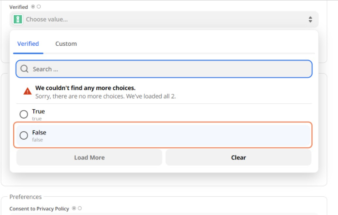Click the magnifier icon in the search box
This screenshot has height=215, width=338.
pyautogui.click(x=25, y=69)
